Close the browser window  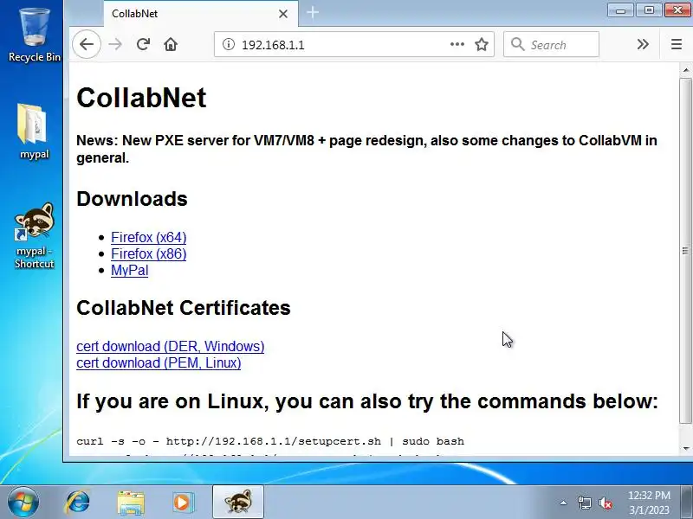(x=677, y=10)
